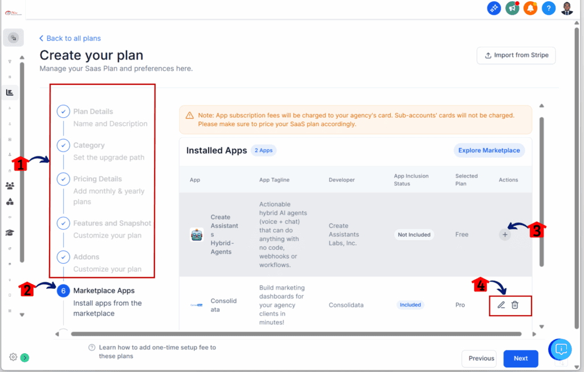Screen dimensions: 584x372
Task: Click the Next button
Action: (521, 358)
